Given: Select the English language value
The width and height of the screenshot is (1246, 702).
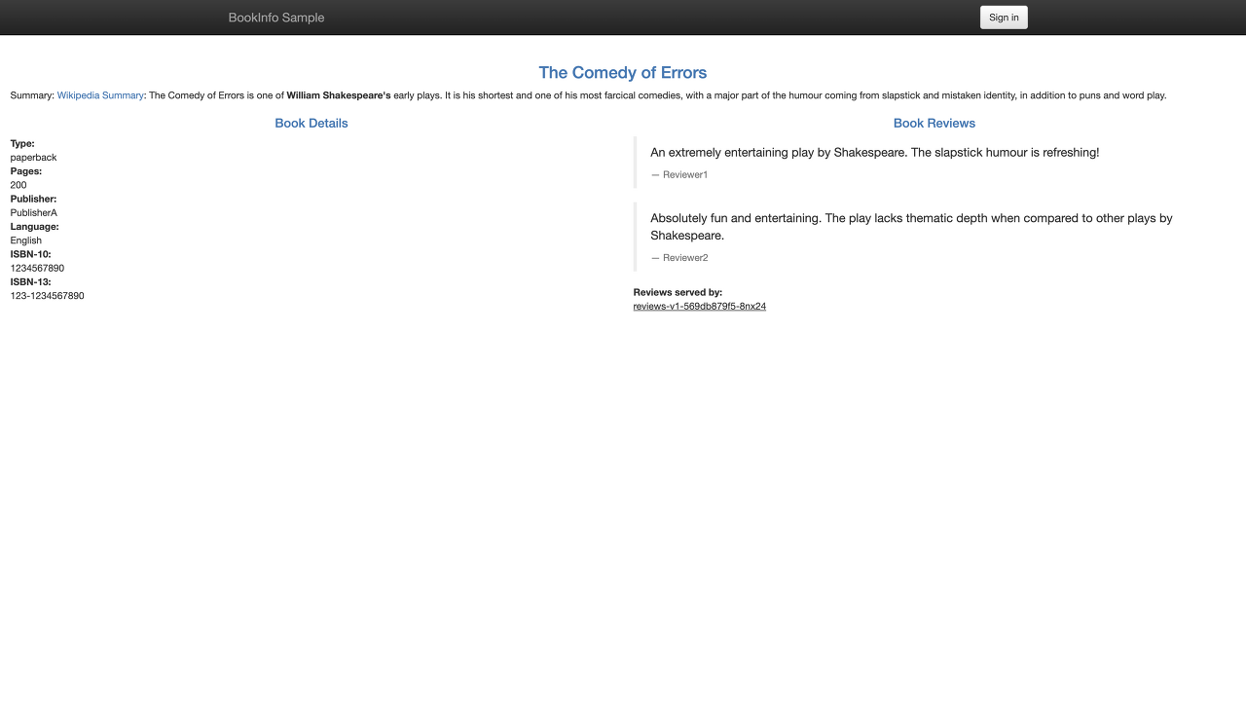Looking at the screenshot, I should (26, 240).
